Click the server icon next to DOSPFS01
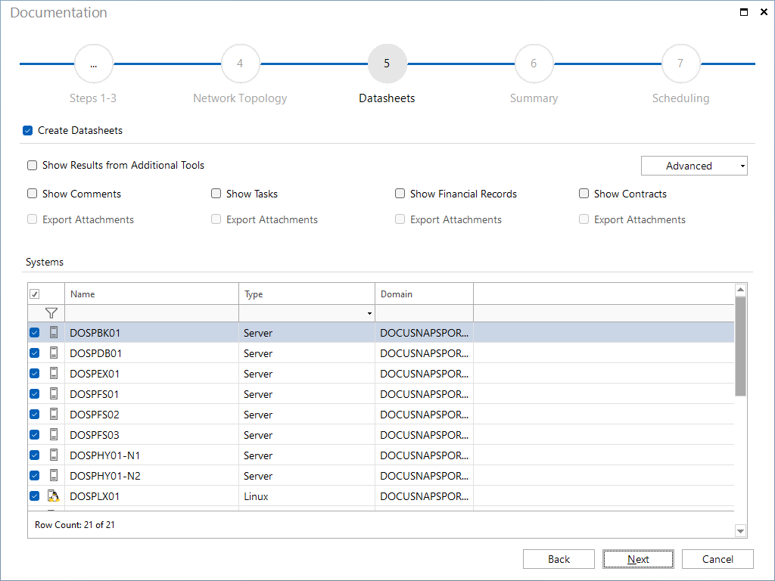Viewport: 775px width, 581px height. click(54, 393)
